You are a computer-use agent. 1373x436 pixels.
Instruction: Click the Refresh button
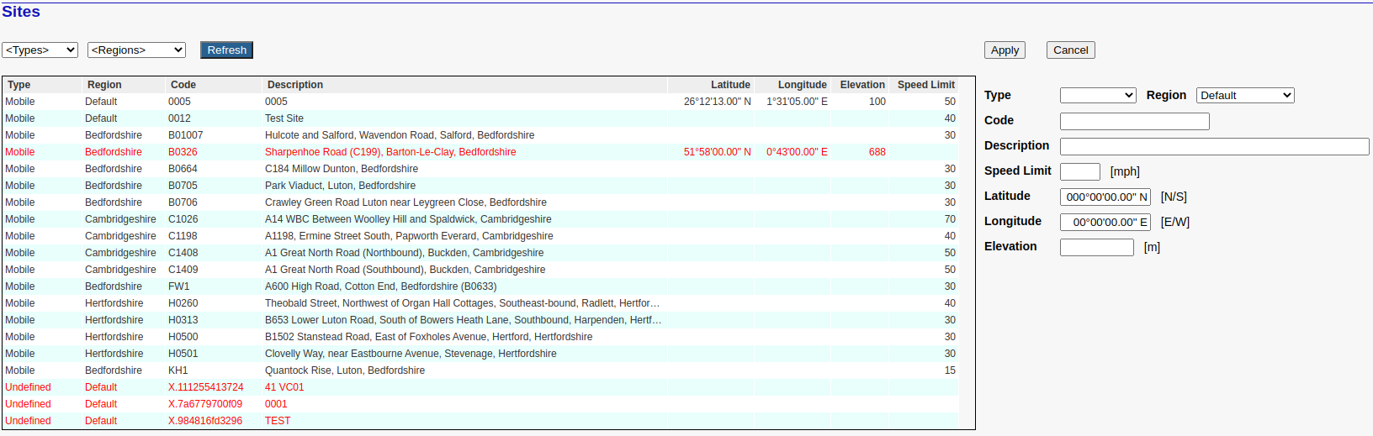click(x=226, y=50)
